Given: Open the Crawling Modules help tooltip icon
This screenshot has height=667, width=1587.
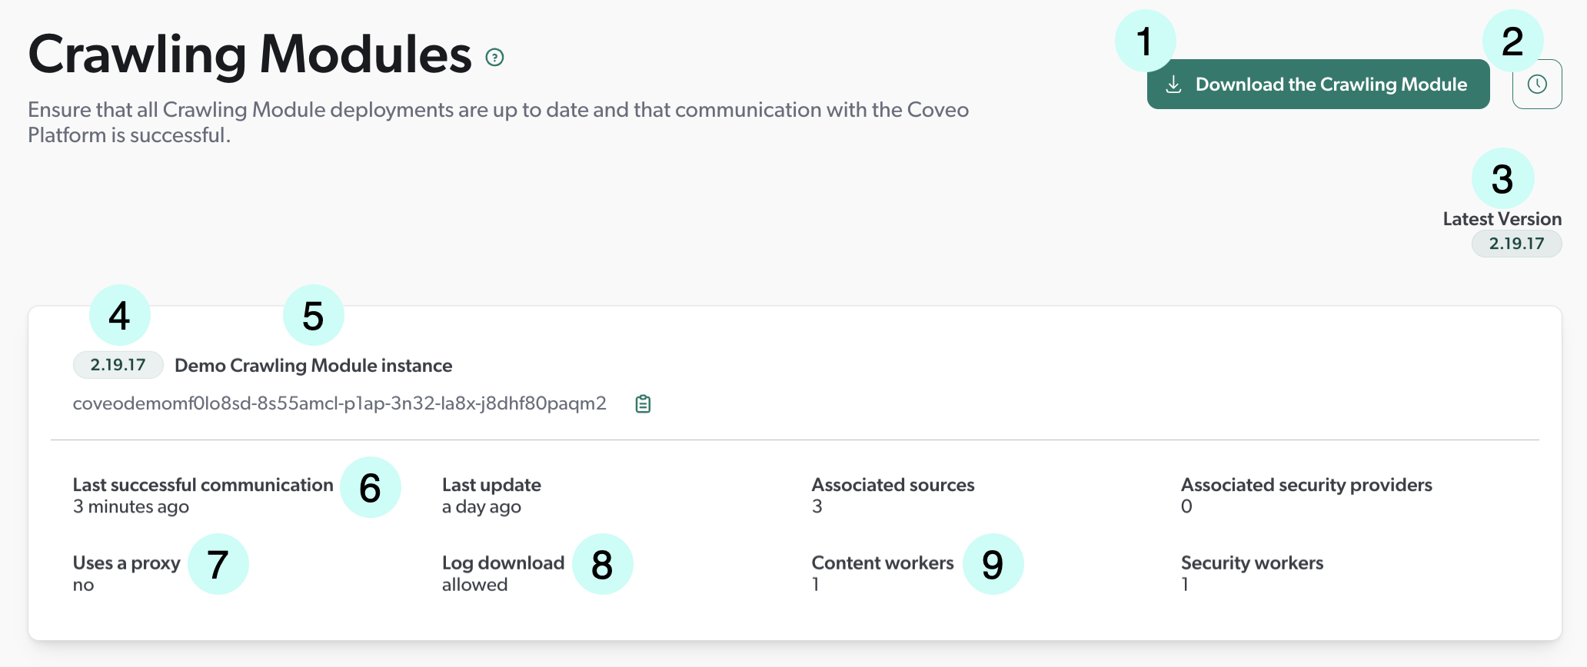Looking at the screenshot, I should pos(494,57).
